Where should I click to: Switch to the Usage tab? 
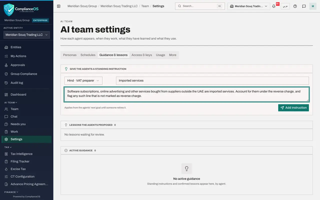pos(160,55)
